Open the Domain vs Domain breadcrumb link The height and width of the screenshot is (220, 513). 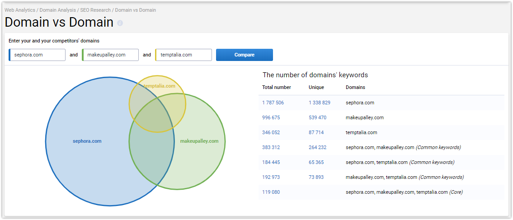pos(136,10)
